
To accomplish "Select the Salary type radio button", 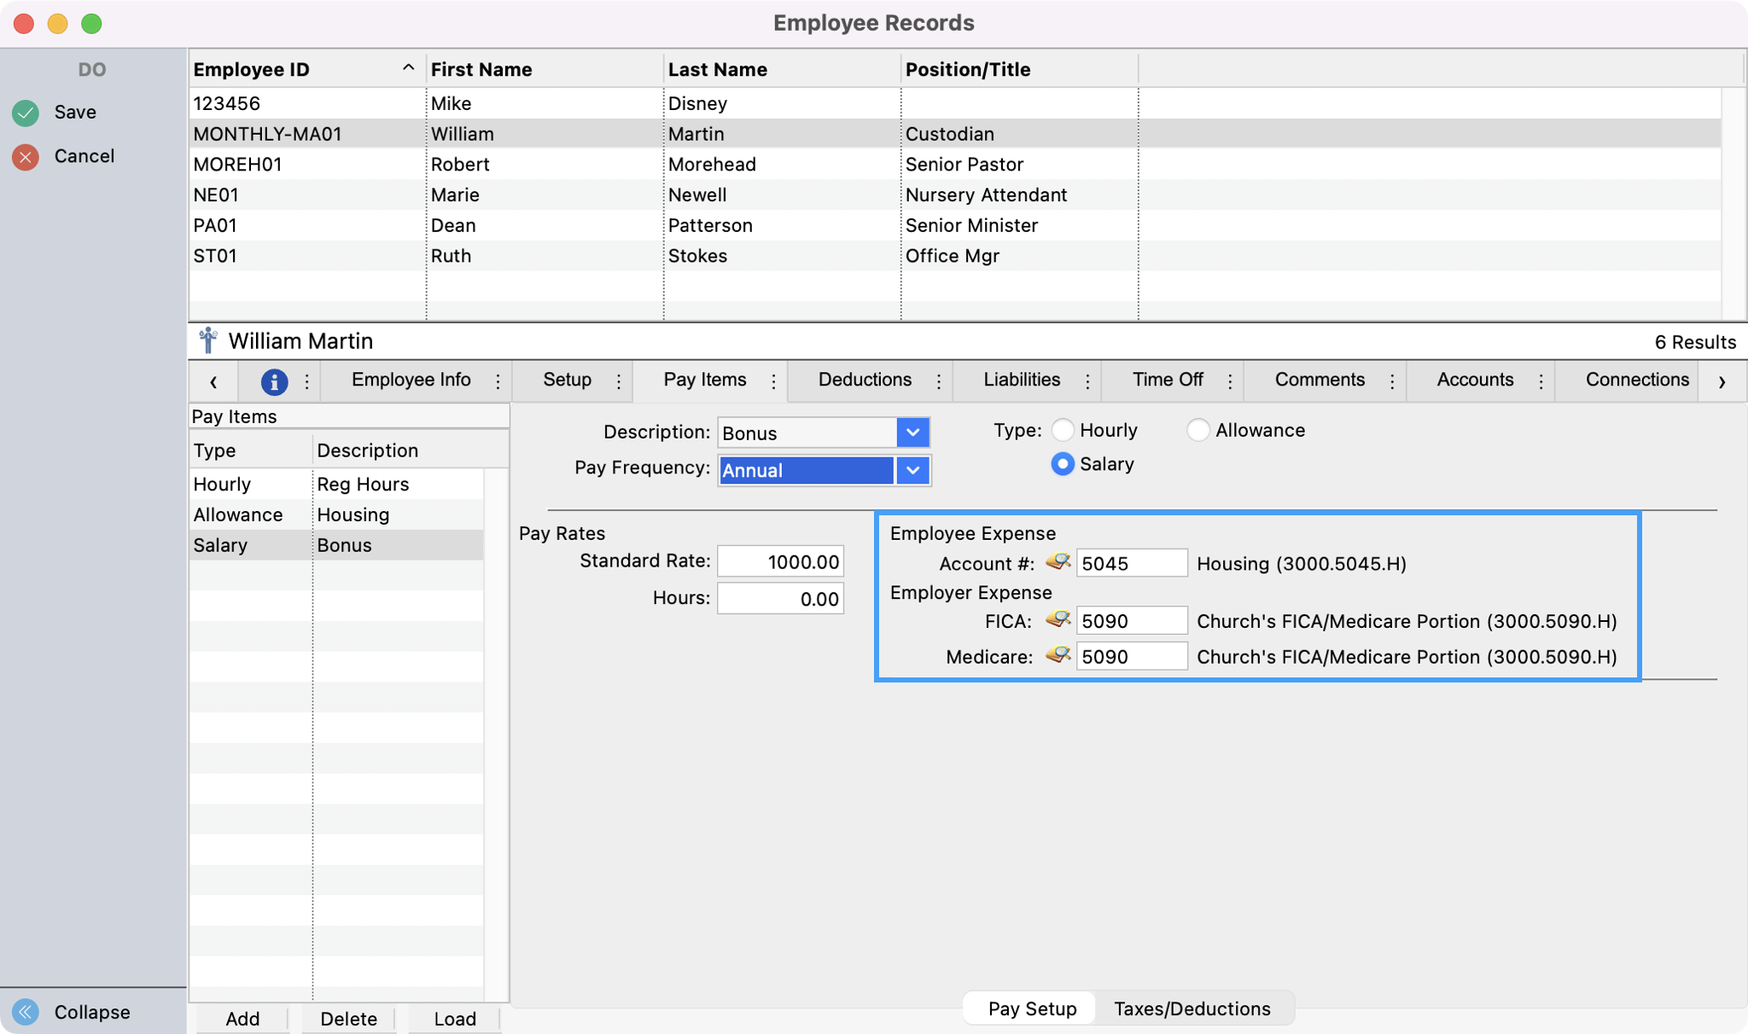I will pyautogui.click(x=1063, y=464).
